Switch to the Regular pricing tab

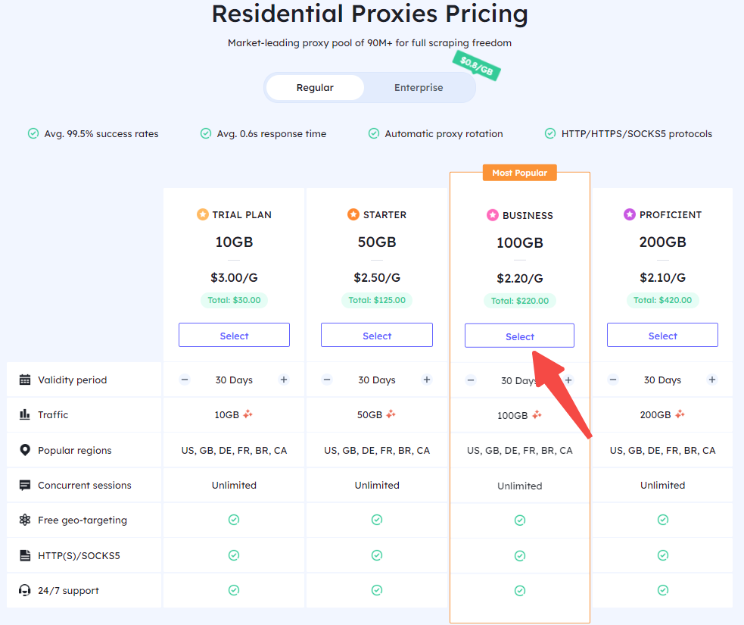point(315,87)
